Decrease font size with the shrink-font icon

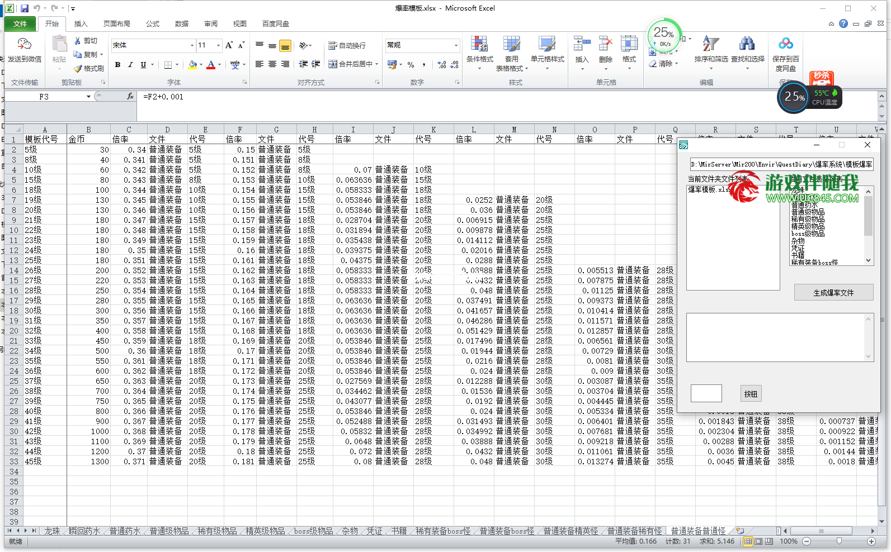[241, 45]
